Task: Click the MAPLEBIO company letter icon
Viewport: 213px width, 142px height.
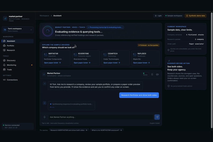Action: tap(135, 55)
